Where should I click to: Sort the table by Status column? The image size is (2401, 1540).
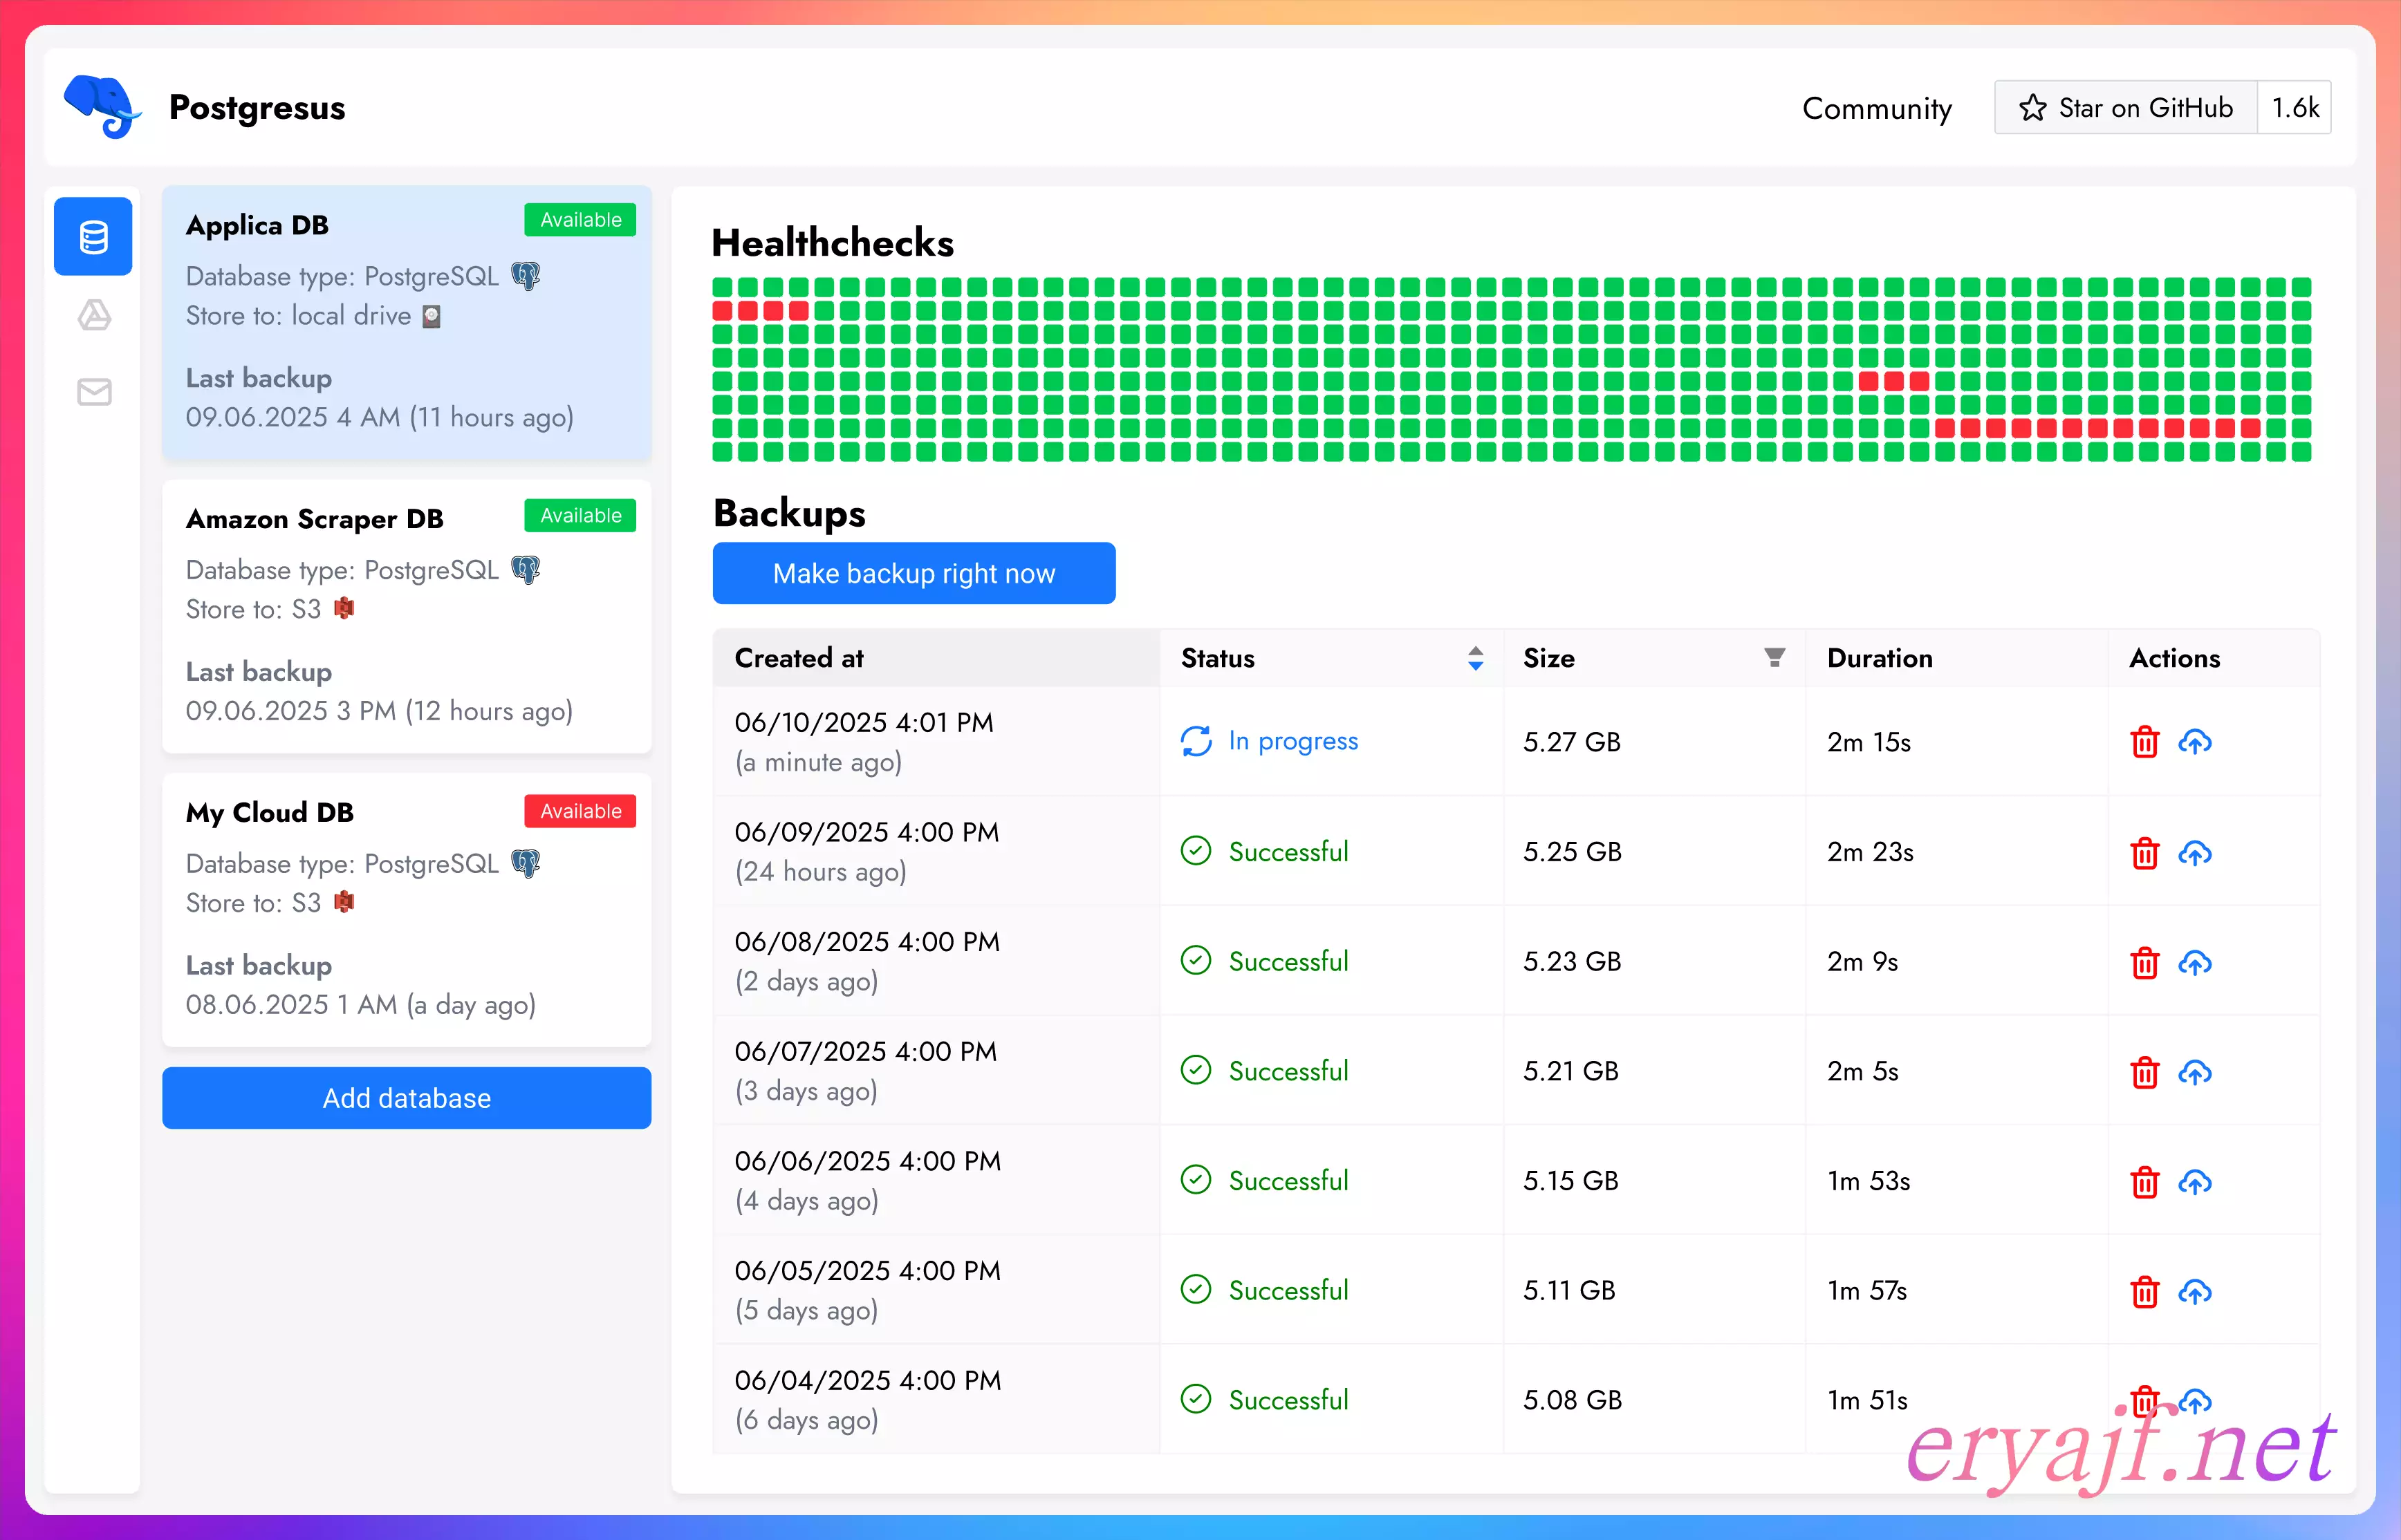pos(1474,658)
